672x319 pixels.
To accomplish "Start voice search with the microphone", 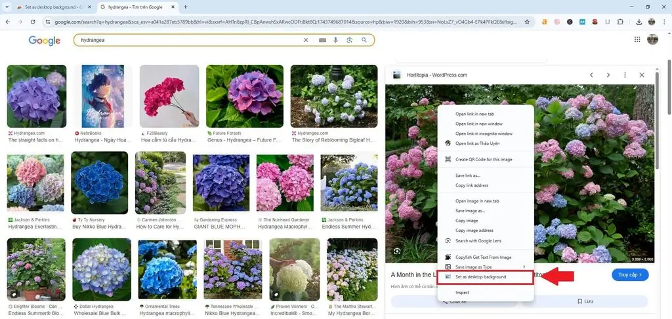I will [335, 40].
